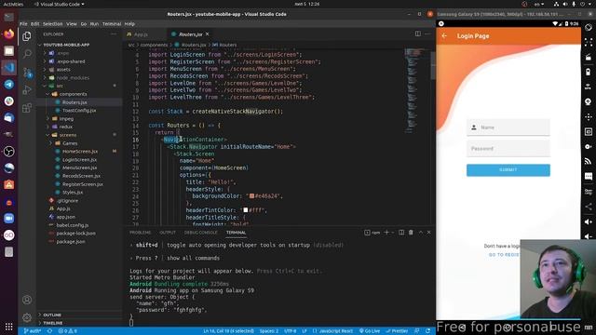The image size is (596, 335).
Task: Switch to the OUTPUT panel tab
Action: pos(168,233)
